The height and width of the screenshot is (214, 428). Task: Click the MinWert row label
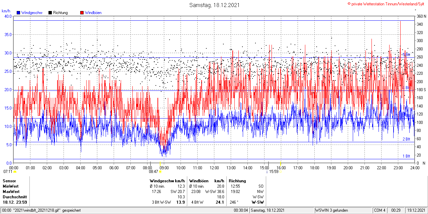point(11,186)
